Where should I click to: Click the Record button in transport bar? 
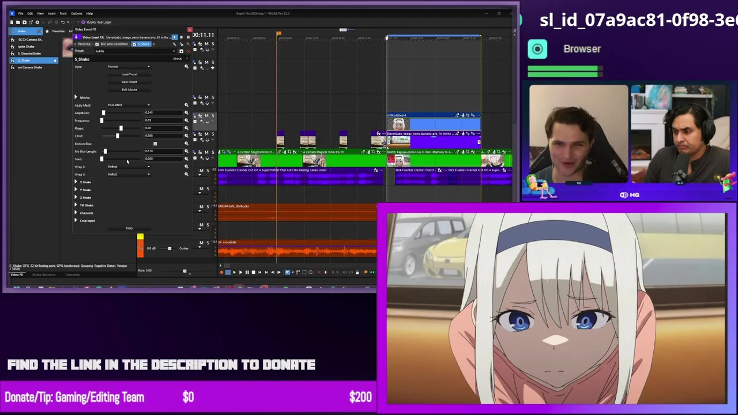point(221,272)
